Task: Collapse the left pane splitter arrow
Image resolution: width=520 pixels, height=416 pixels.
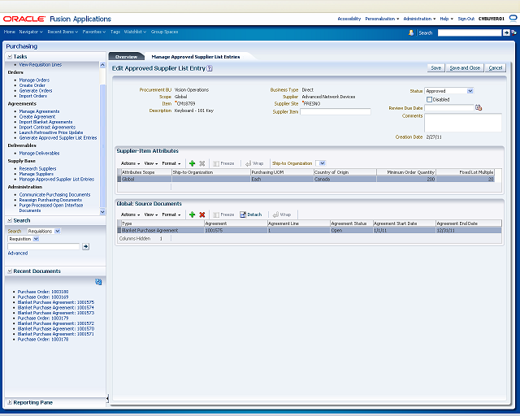Action: [x=107, y=398]
